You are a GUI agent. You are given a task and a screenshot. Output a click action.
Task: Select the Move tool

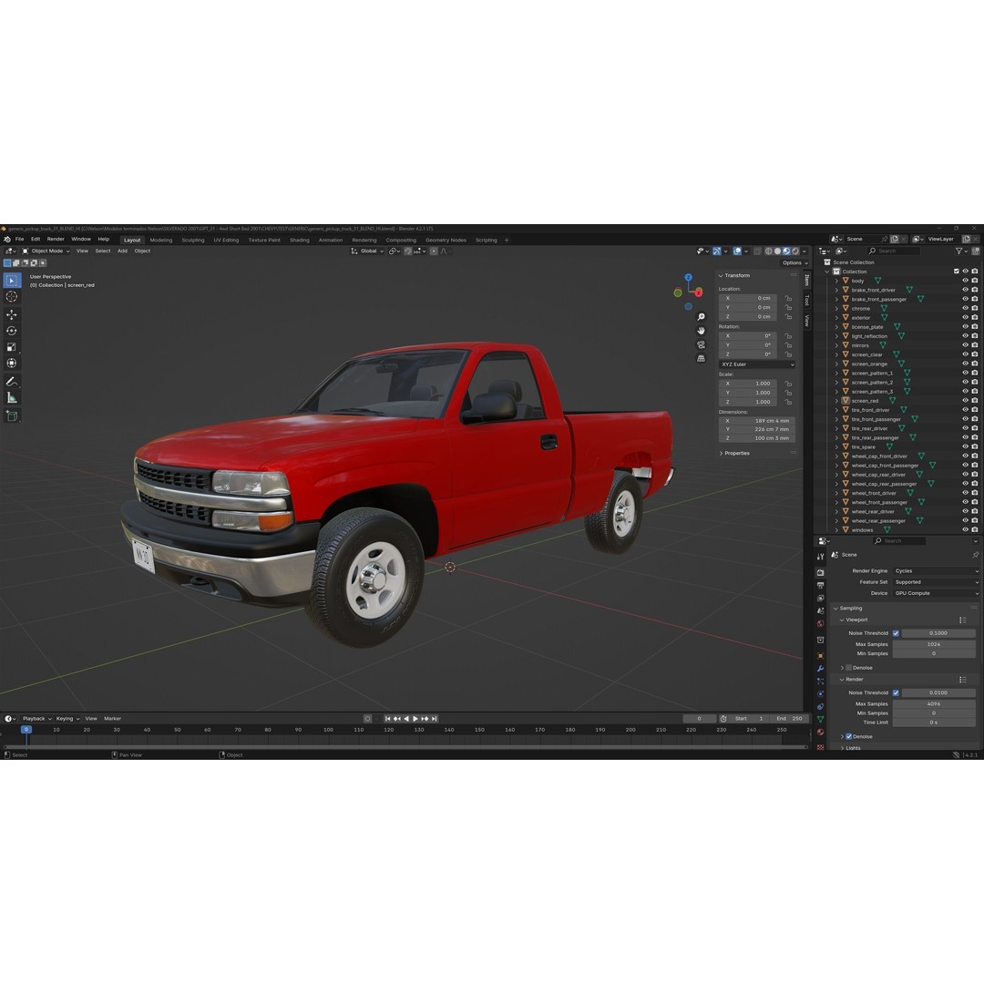tap(12, 314)
